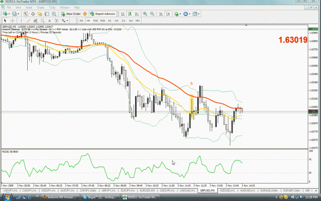
Task: Switch to candlestick chart display
Action: [x=130, y=14]
